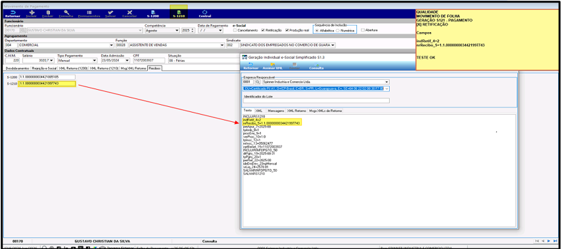
Task: Open the Departamento COMERCIAL dropdown
Action: tap(112, 45)
